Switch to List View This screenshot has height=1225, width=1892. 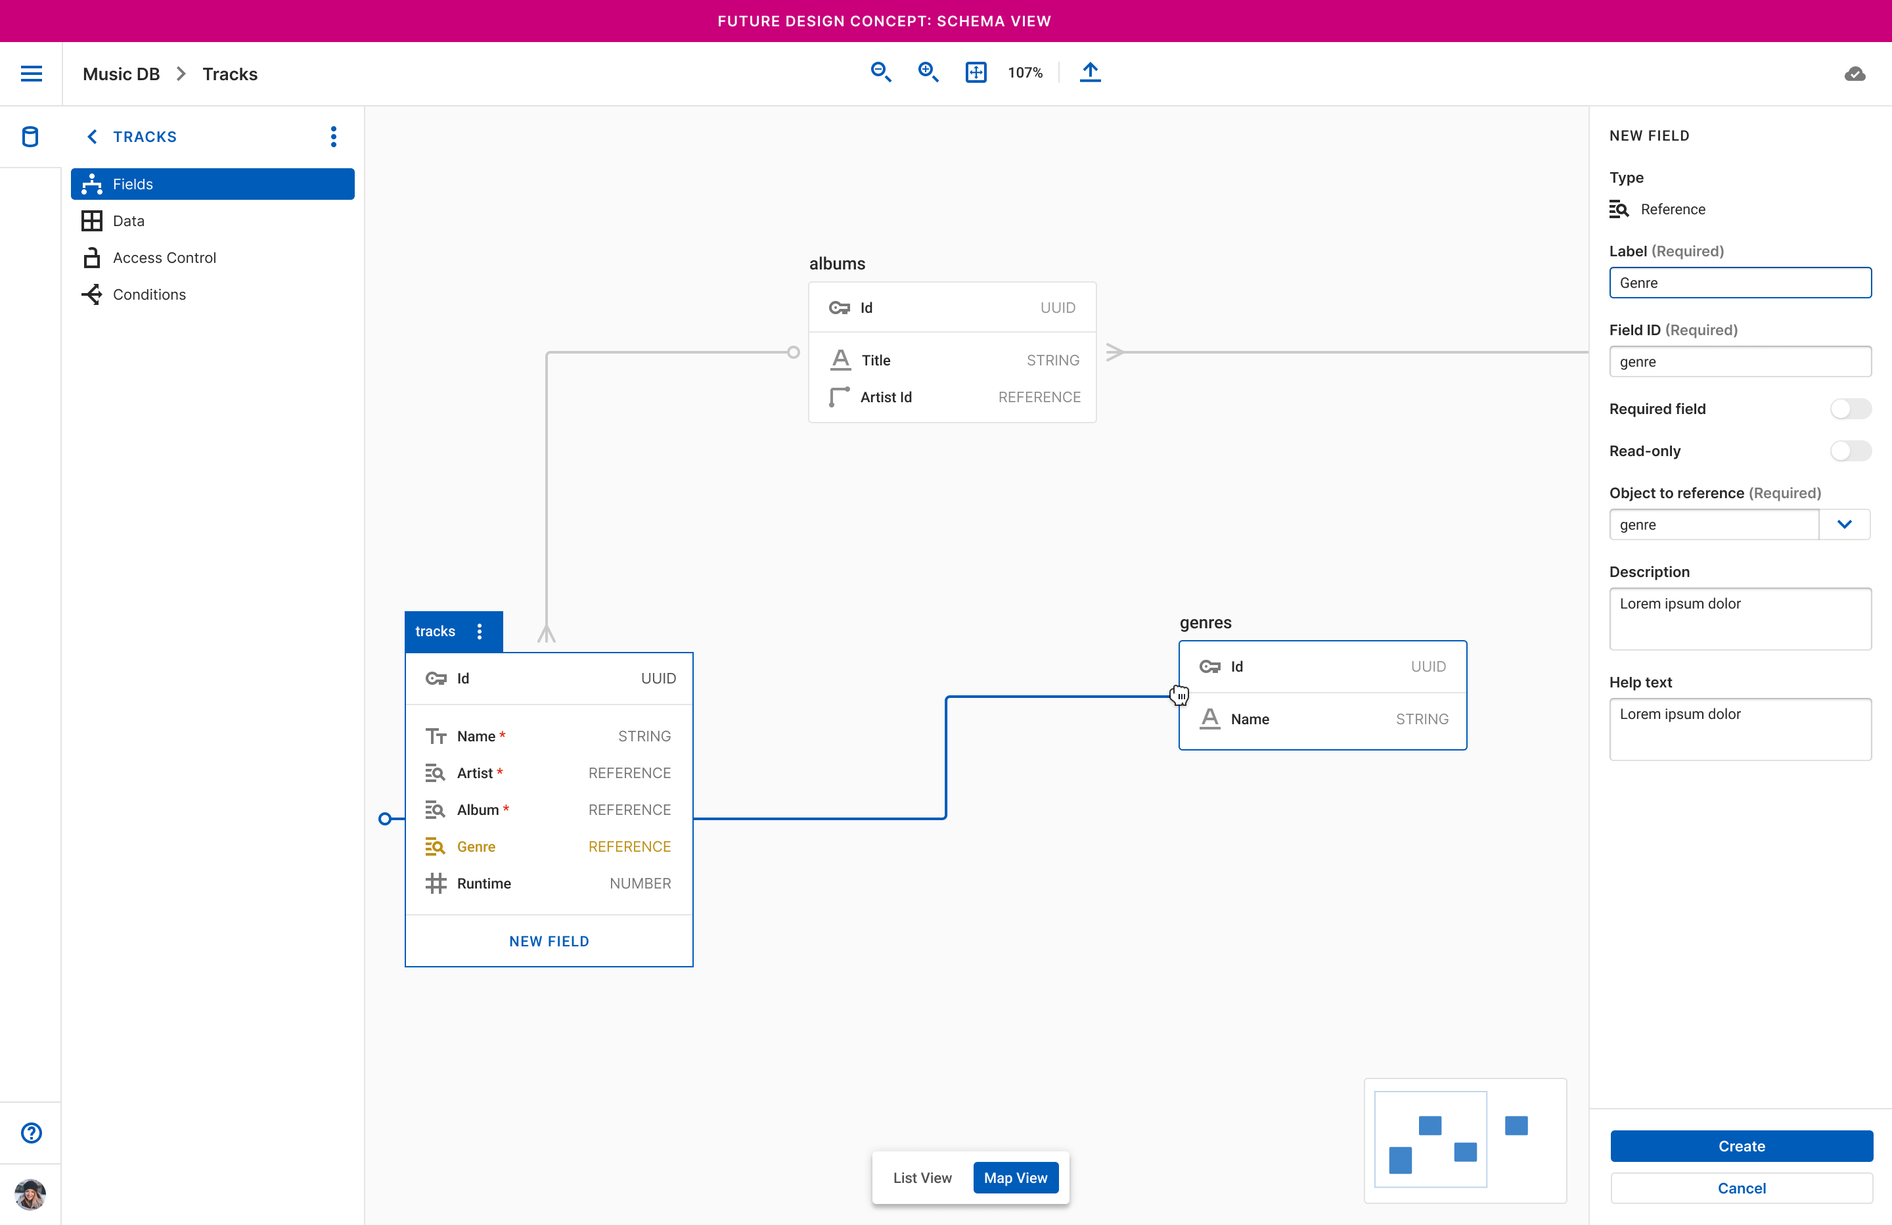[922, 1177]
